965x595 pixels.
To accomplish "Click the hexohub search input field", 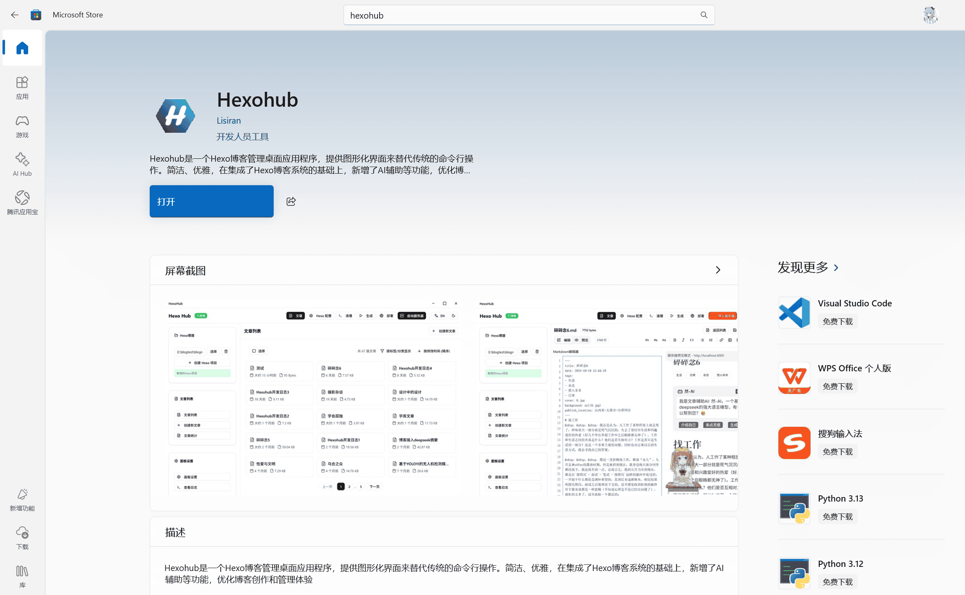I will (x=521, y=15).
